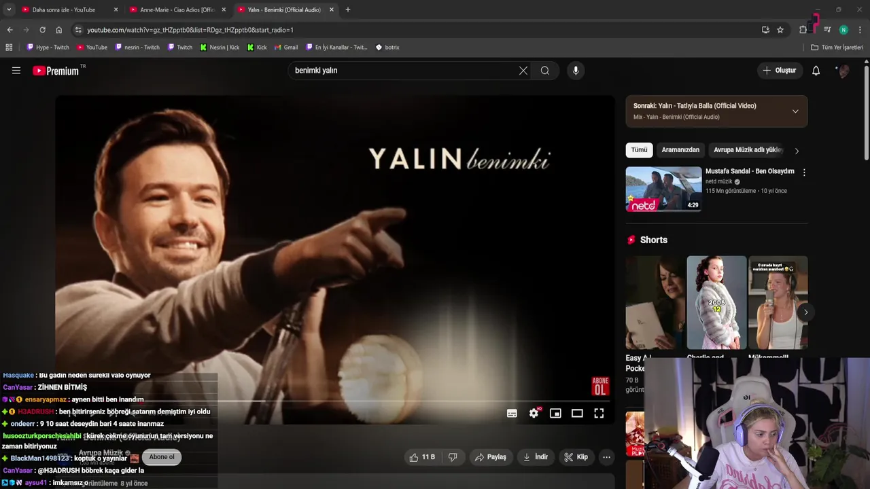The image size is (870, 489).
Task: Open options menu for Mustafa Sandal video
Action: [804, 173]
